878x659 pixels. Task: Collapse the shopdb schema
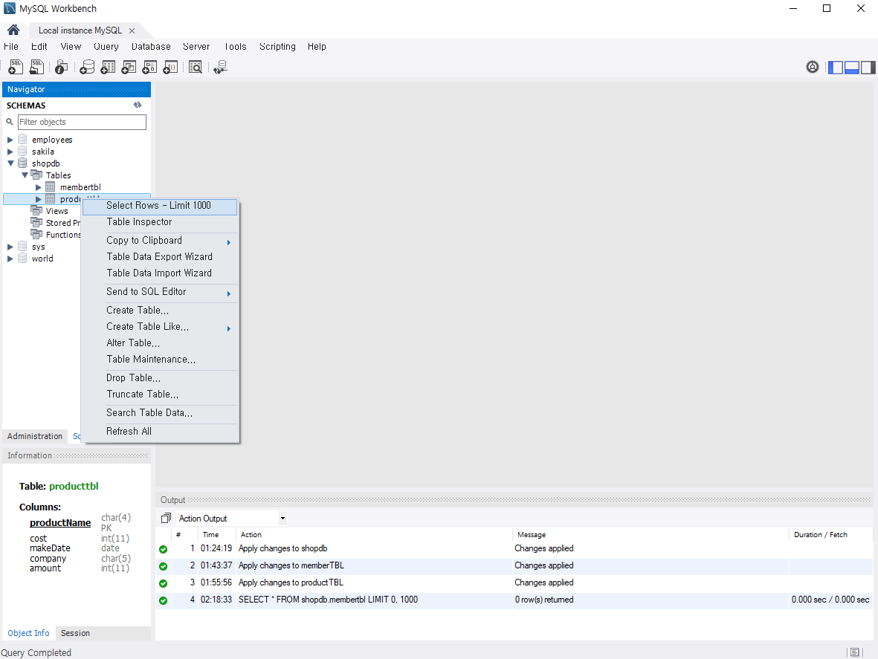tap(10, 163)
